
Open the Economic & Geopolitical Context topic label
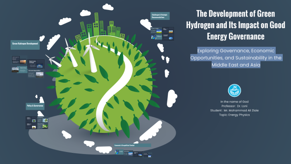pos(133,145)
